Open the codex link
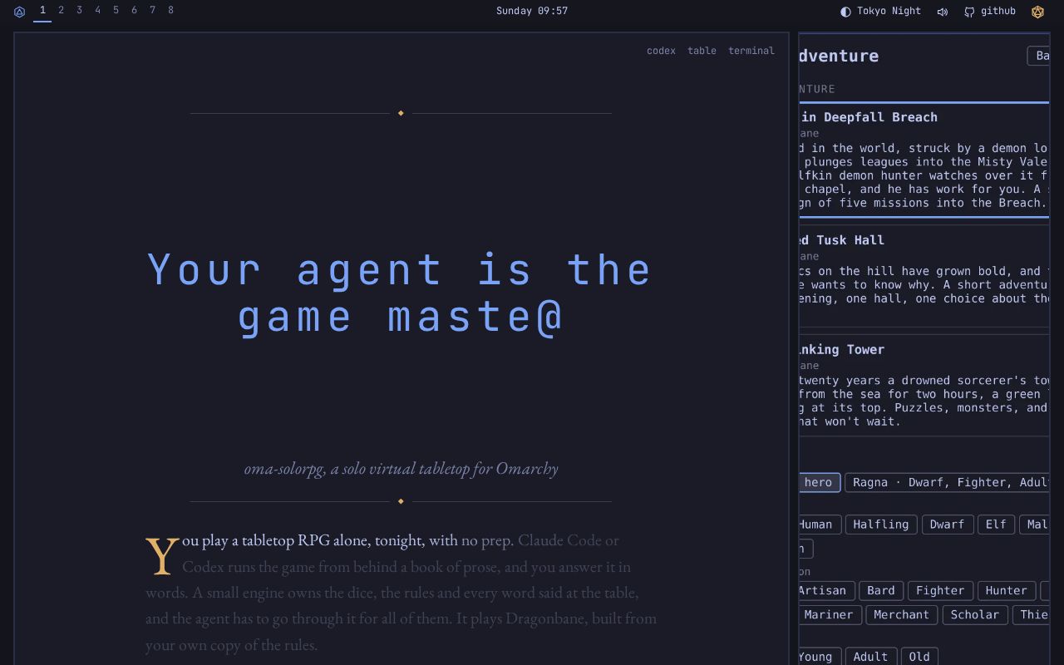This screenshot has height=665, width=1064. pyautogui.click(x=661, y=51)
